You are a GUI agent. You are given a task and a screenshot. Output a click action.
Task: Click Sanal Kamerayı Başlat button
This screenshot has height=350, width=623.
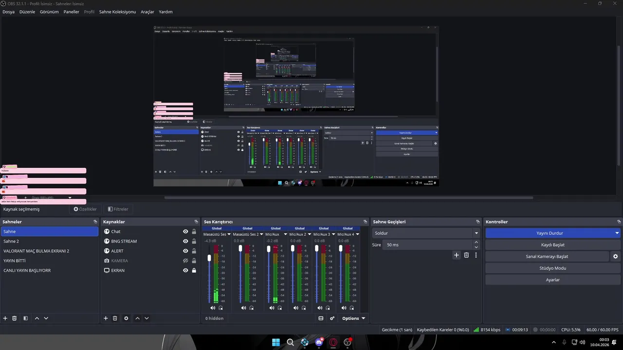click(547, 257)
